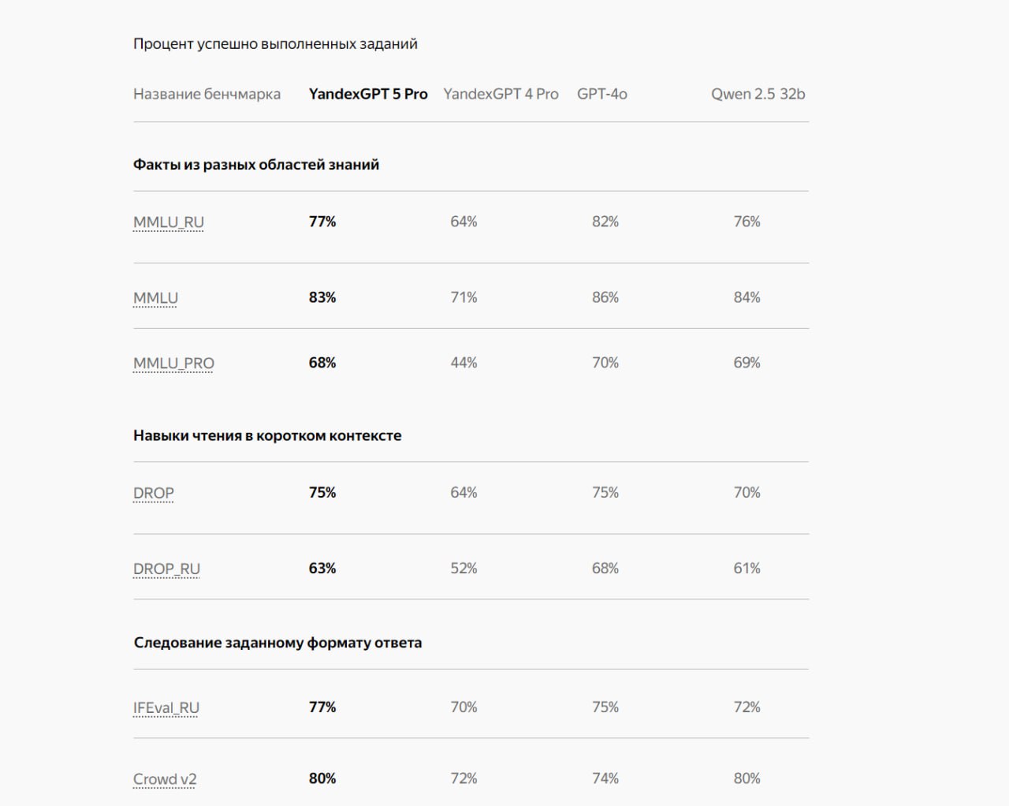This screenshot has width=1009, height=806.
Task: Select the Qwen 2.5 32b column header
Action: (x=758, y=94)
